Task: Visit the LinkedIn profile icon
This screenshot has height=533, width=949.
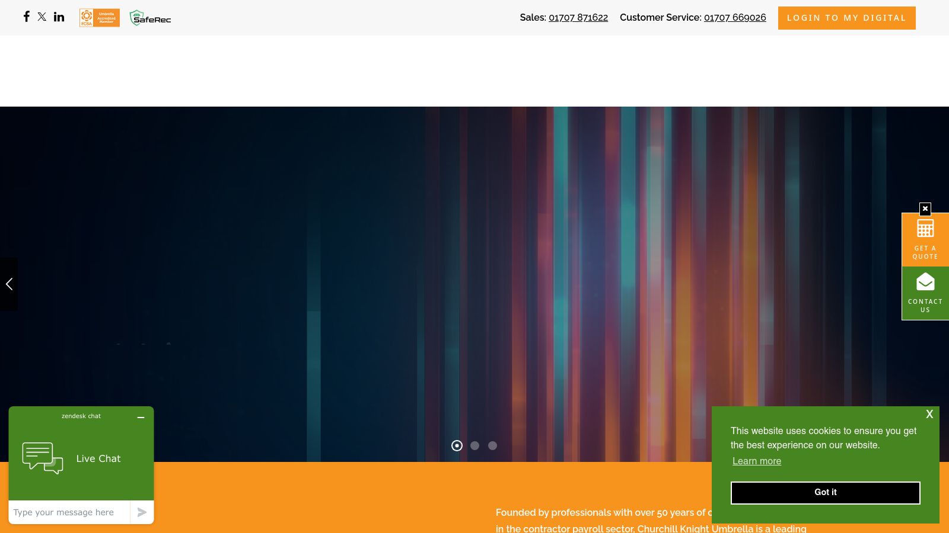Action: tap(59, 17)
